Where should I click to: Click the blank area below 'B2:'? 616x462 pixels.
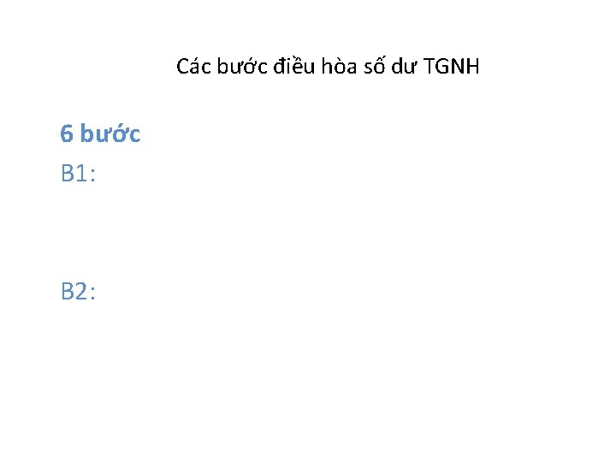pos(306,373)
